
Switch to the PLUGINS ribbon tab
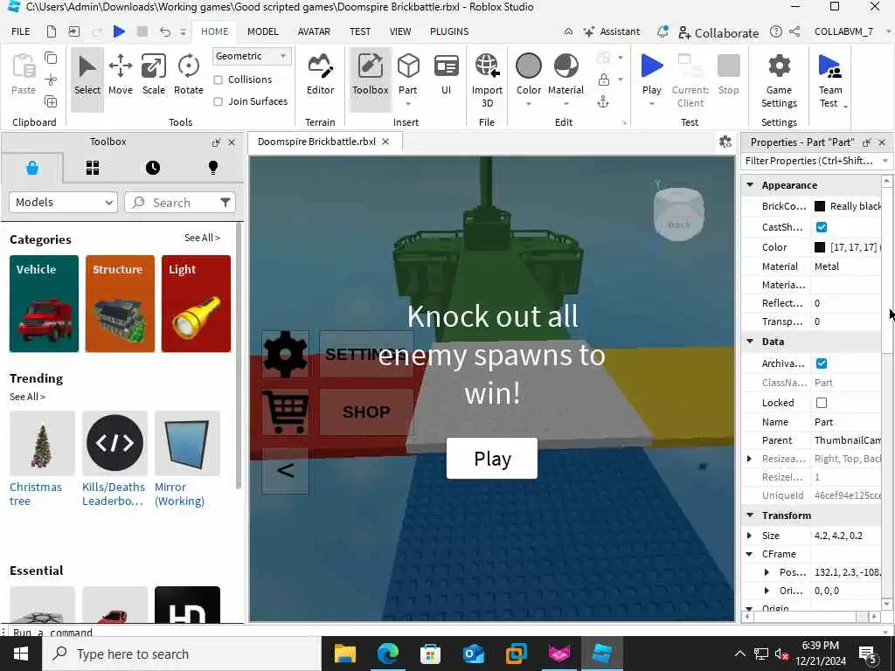click(449, 31)
